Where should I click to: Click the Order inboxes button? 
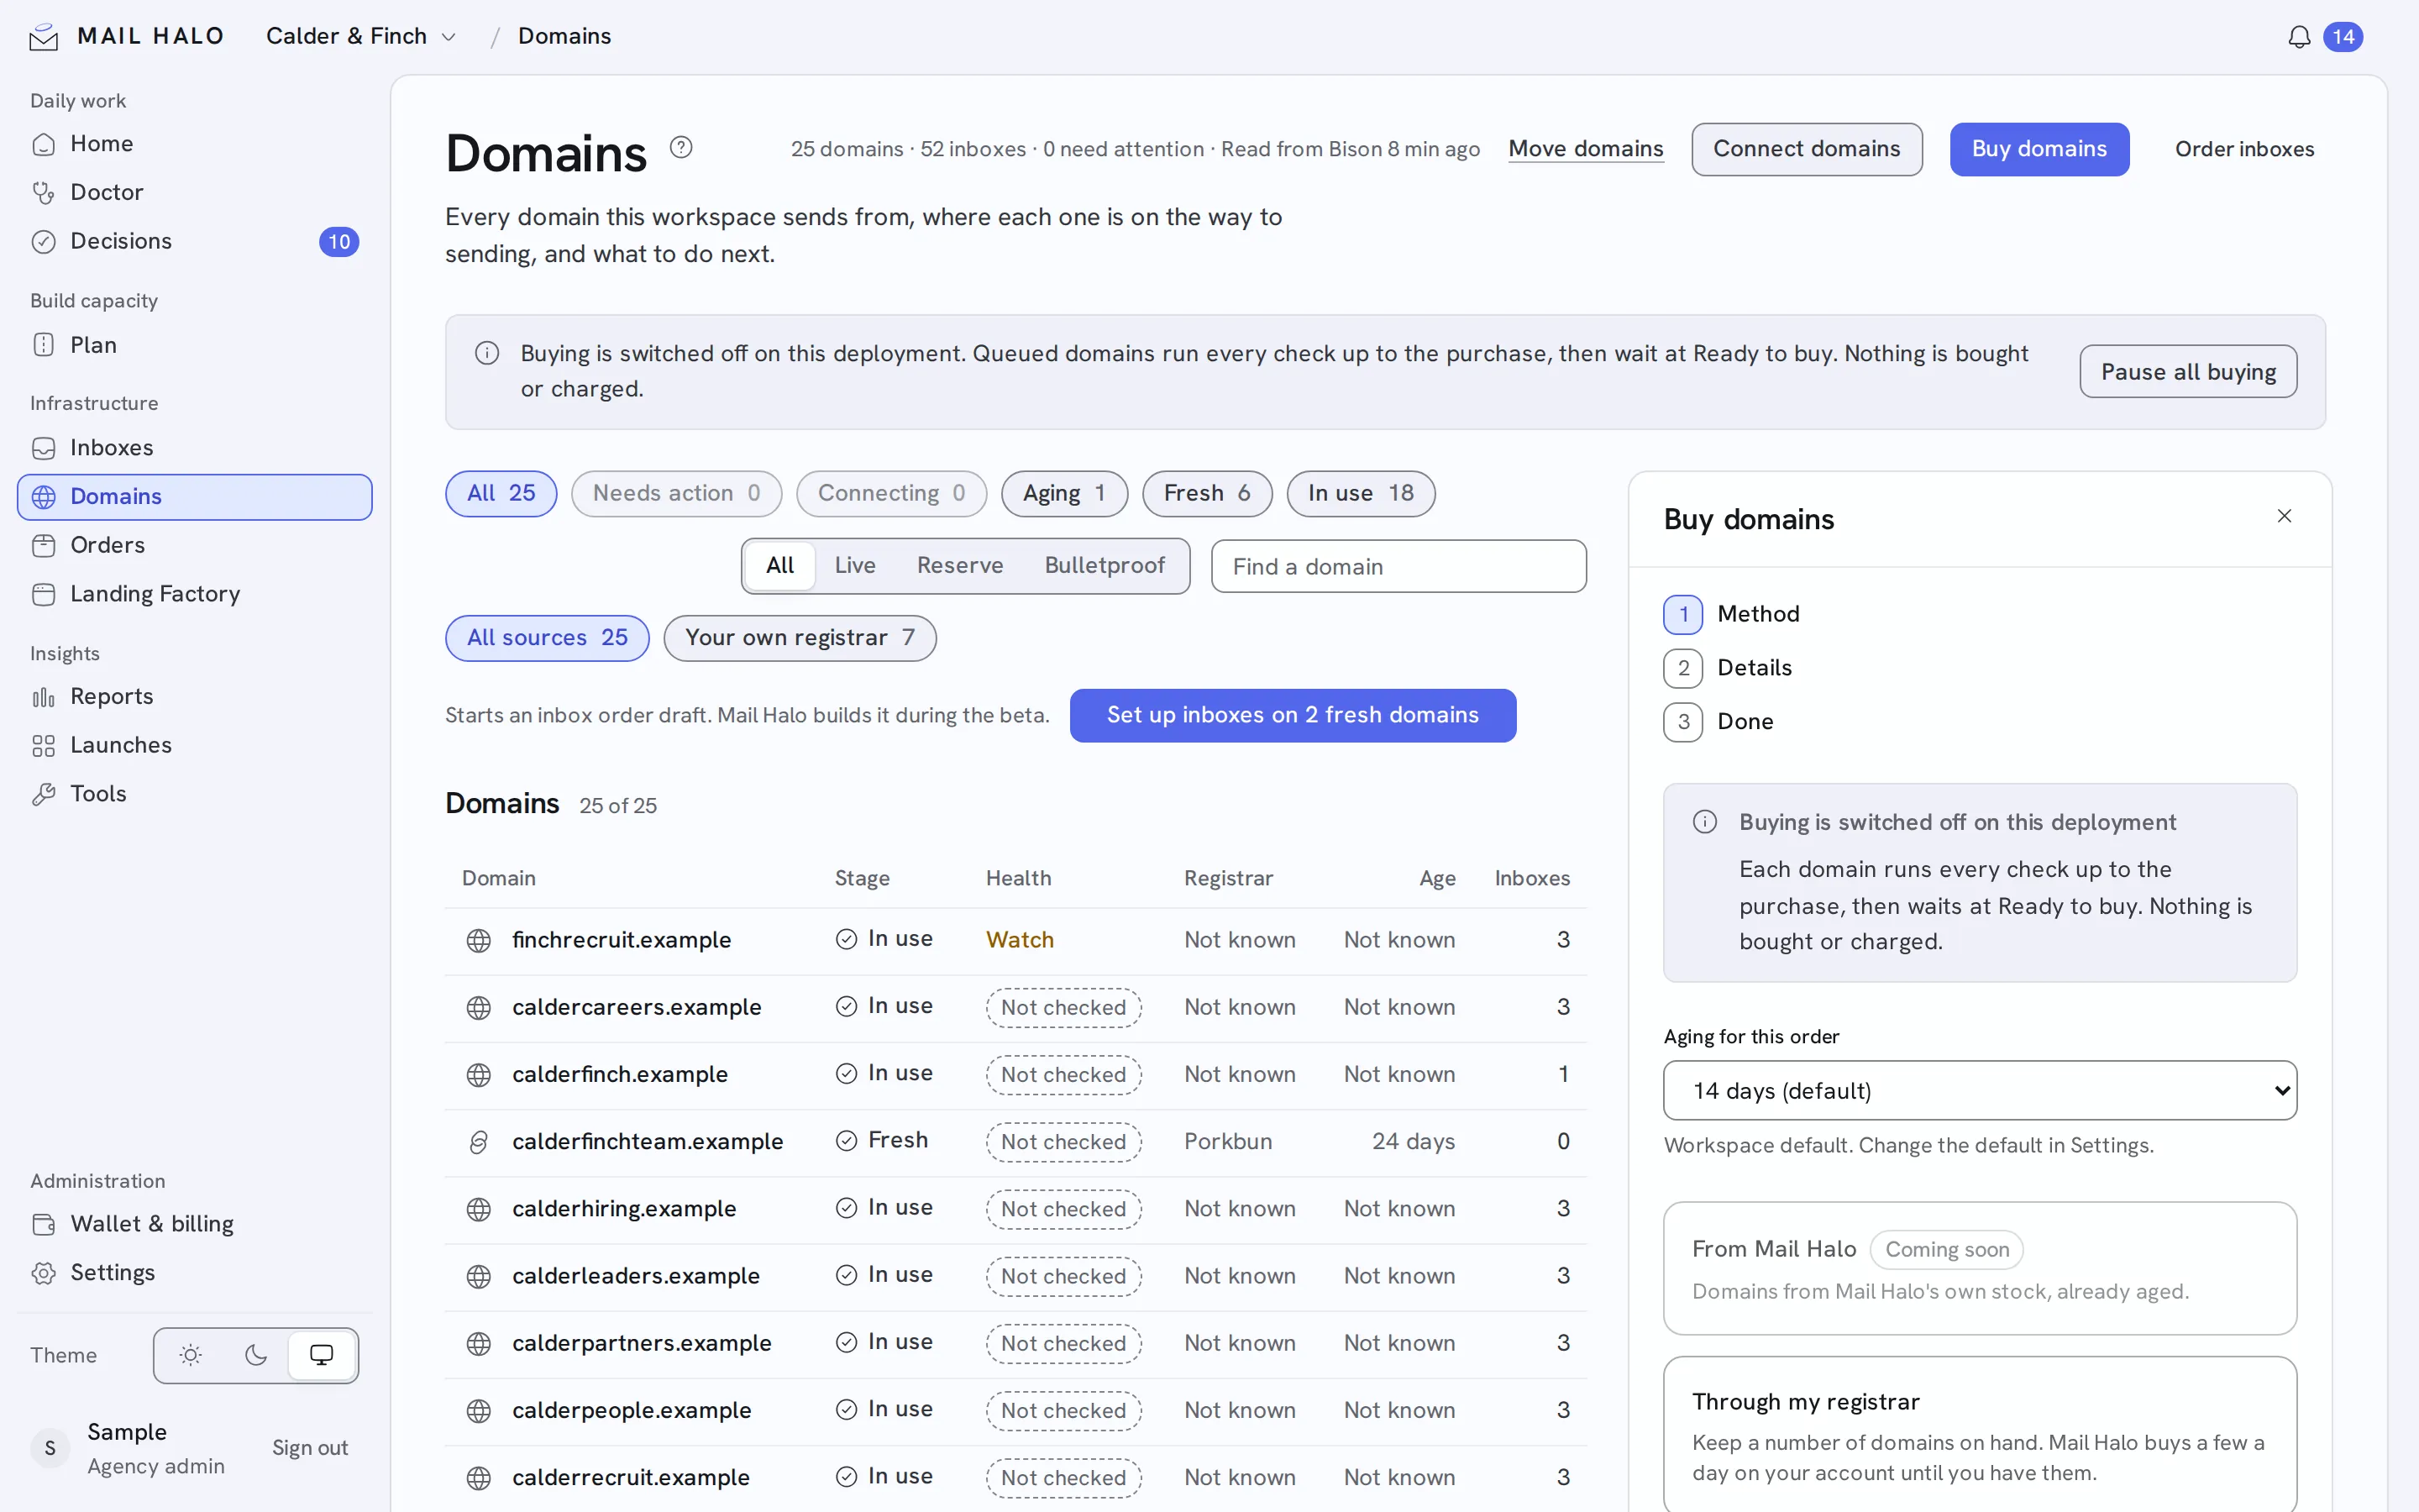pos(2244,149)
